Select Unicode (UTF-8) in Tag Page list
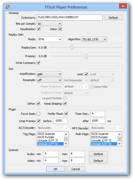 click(x=50, y=144)
